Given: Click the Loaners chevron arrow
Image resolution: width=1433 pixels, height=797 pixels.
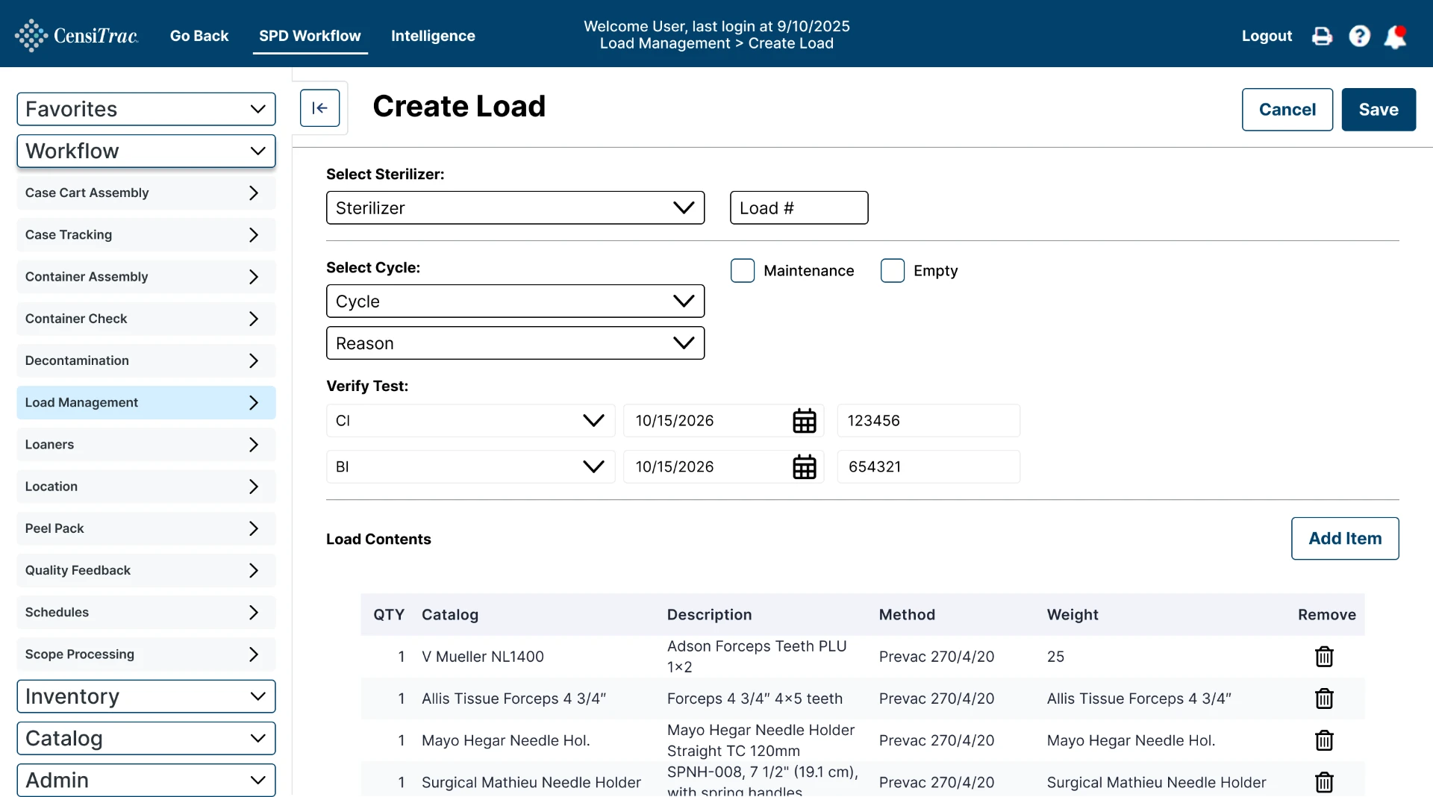Looking at the screenshot, I should tap(254, 445).
